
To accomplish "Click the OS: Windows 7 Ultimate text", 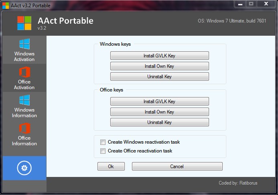I will (x=232, y=21).
